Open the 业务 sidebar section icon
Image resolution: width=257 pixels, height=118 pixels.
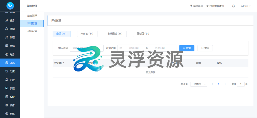click(7, 20)
